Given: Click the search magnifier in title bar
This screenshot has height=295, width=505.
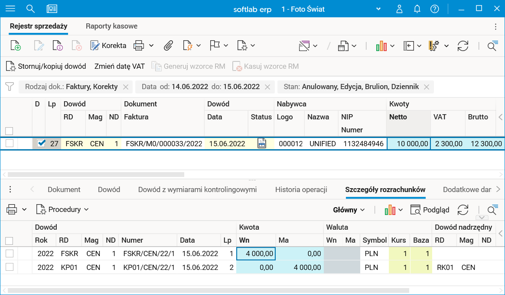Looking at the screenshot, I should [30, 9].
